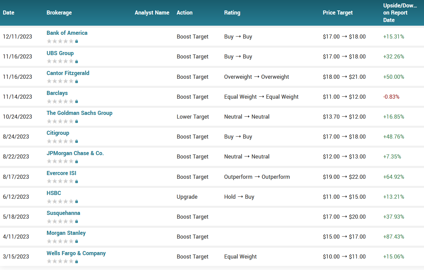Open the JPMorgan Chase & Co. link
The image size is (424, 270).
coord(75,153)
